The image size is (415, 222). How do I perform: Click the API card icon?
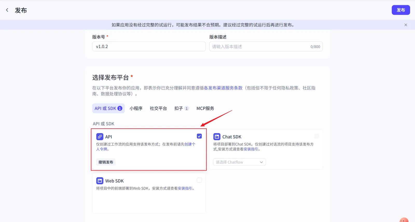(100, 137)
